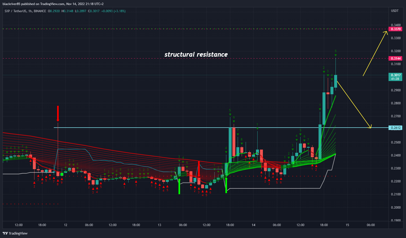Click the high value H0.3148
The image size is (406, 238).
coord(67,11)
